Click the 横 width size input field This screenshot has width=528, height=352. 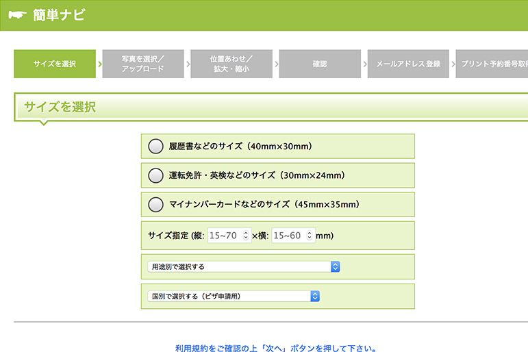coord(289,236)
